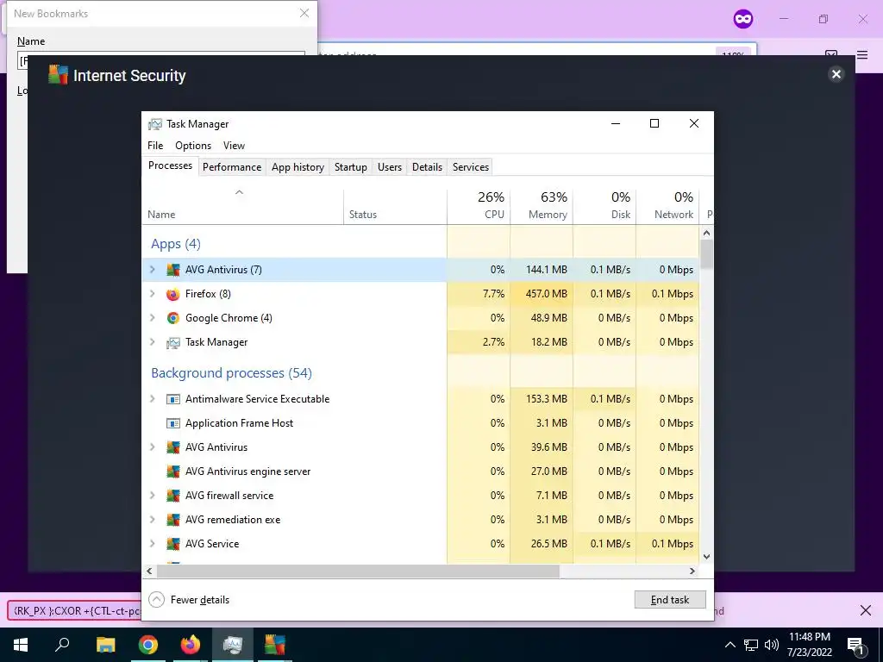Click AVG firewall service icon
Image resolution: width=883 pixels, height=662 pixels.
pos(172,496)
